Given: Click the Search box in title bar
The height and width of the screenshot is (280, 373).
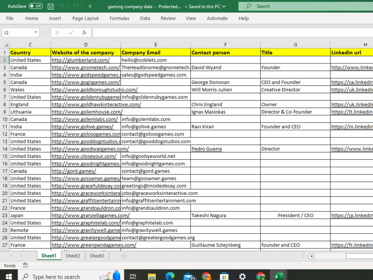Looking at the screenshot, I should (x=305, y=6).
